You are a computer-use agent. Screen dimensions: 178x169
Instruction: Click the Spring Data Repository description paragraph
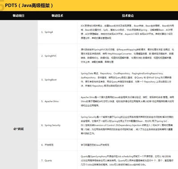tap(126, 80)
